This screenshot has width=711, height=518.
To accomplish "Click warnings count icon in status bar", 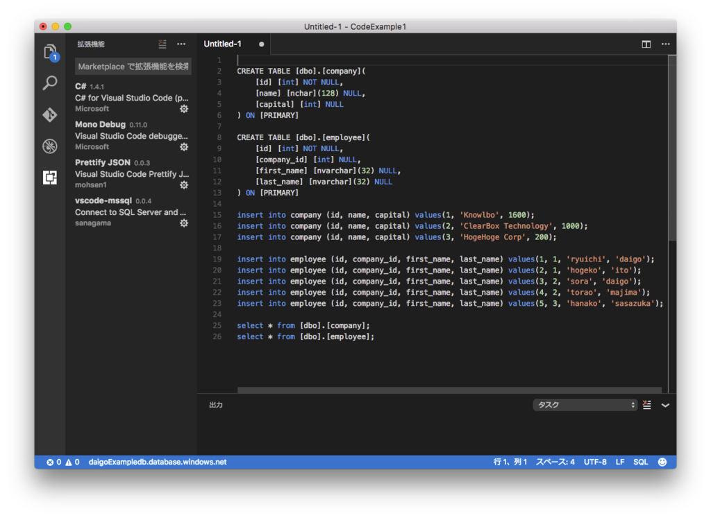I will pos(72,462).
